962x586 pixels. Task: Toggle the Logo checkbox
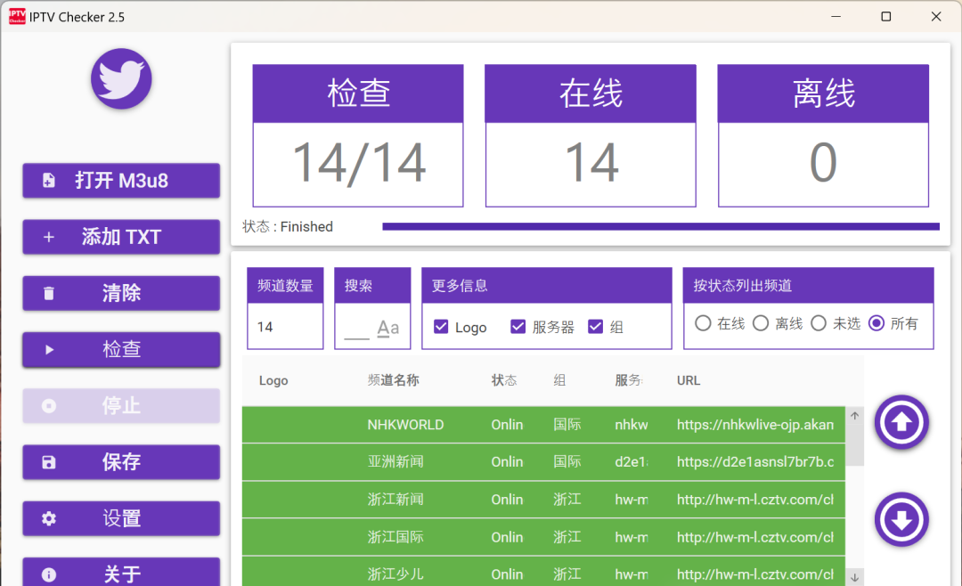coord(441,327)
